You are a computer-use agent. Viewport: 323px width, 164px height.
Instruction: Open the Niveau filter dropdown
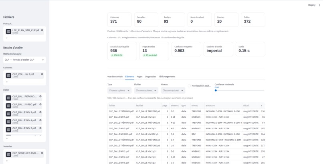tap(173, 91)
